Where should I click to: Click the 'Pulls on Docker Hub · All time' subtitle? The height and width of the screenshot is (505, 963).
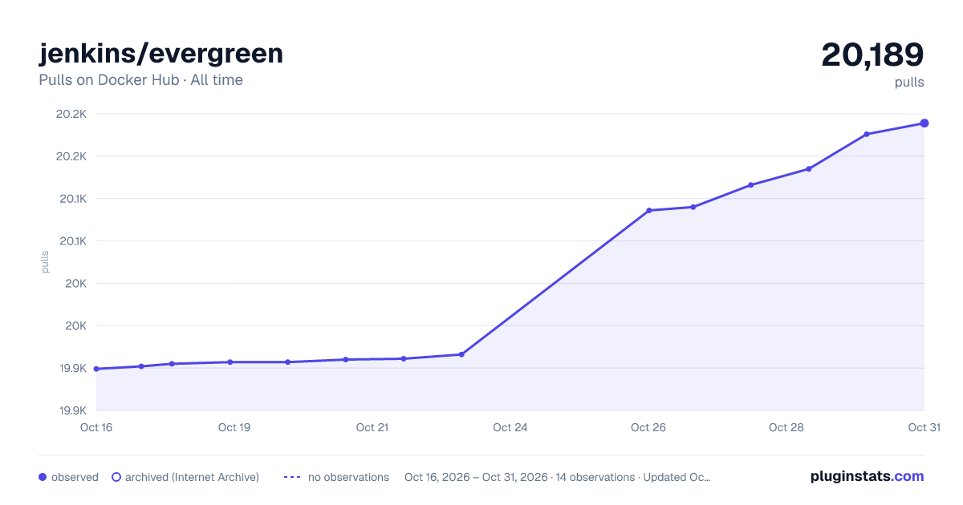pos(140,80)
